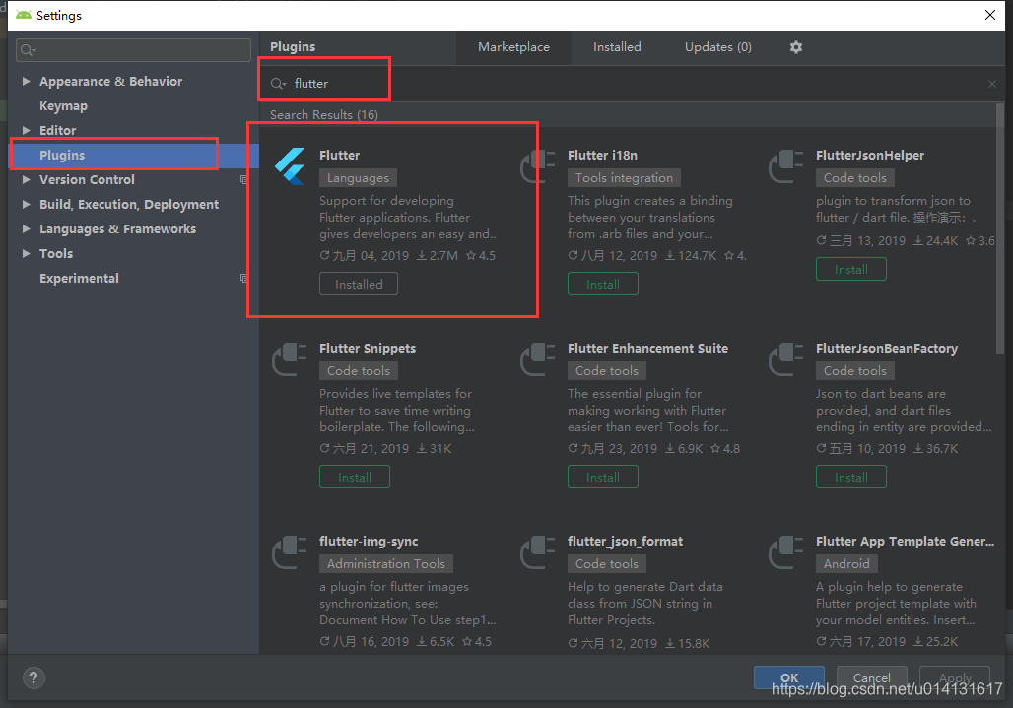Confirm settings with the OK button
The image size is (1013, 708).
click(789, 677)
